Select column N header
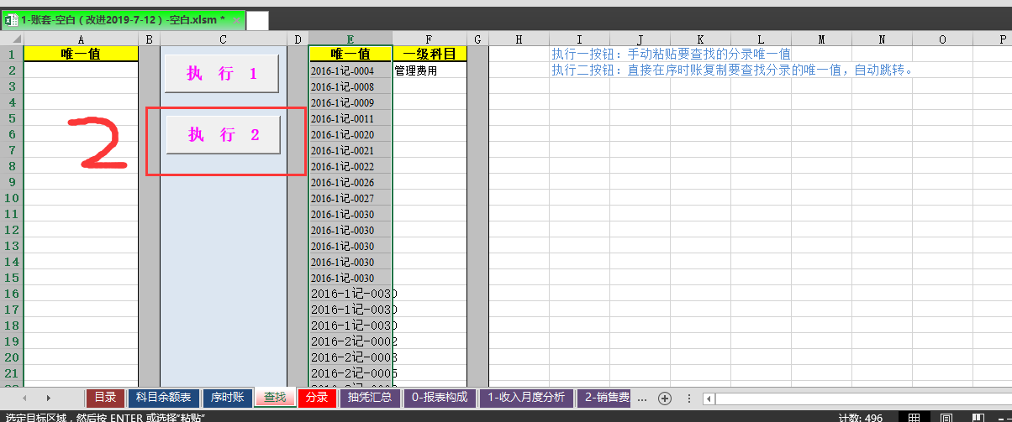Viewport: 1012px width, 422px height. pos(882,39)
